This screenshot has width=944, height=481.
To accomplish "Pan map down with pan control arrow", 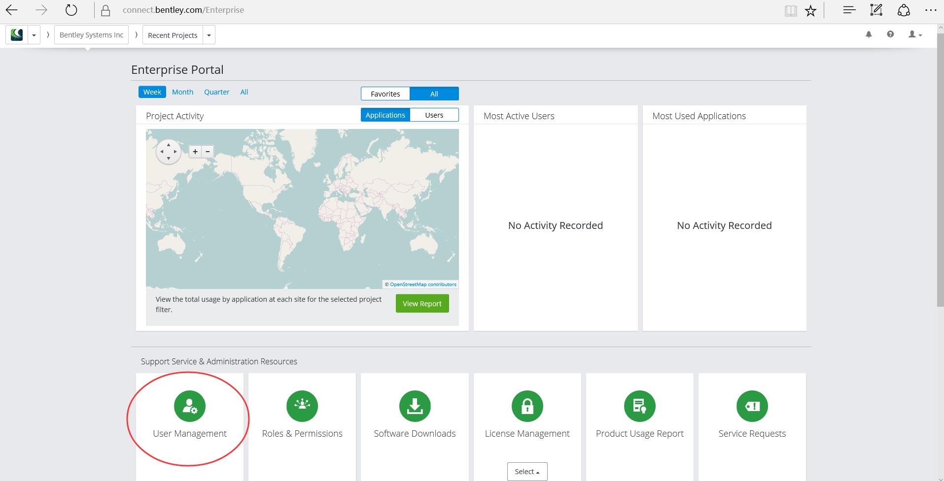I will [x=169, y=158].
